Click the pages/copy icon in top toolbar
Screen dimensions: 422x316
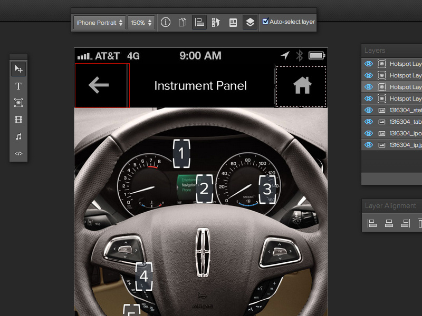tap(183, 23)
